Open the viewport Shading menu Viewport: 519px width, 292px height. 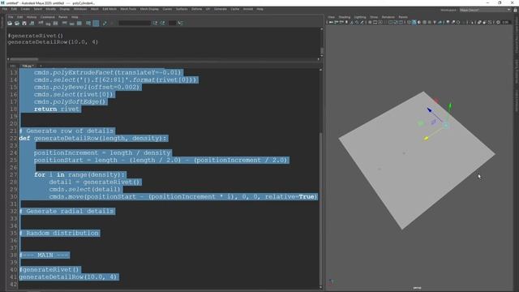pyautogui.click(x=344, y=17)
